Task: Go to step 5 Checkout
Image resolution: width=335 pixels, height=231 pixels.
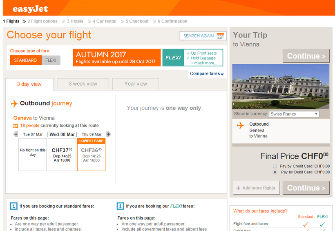Action: [x=137, y=21]
